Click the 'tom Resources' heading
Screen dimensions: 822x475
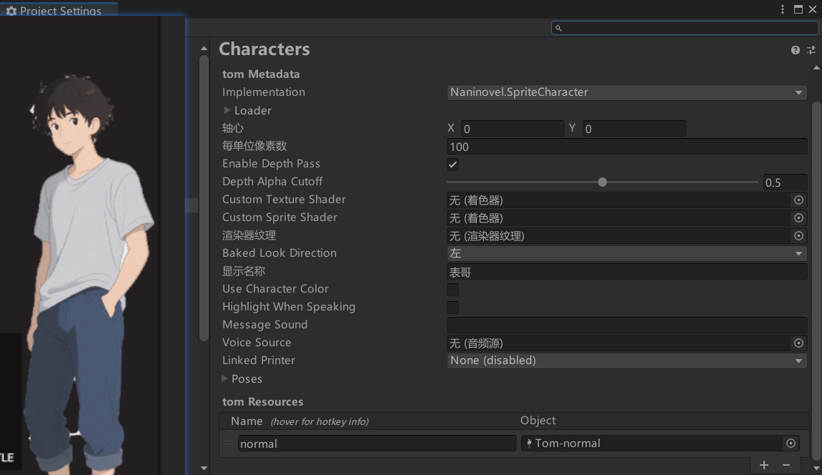coord(262,401)
